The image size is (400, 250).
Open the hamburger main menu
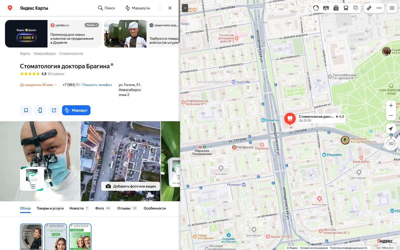click(x=392, y=8)
